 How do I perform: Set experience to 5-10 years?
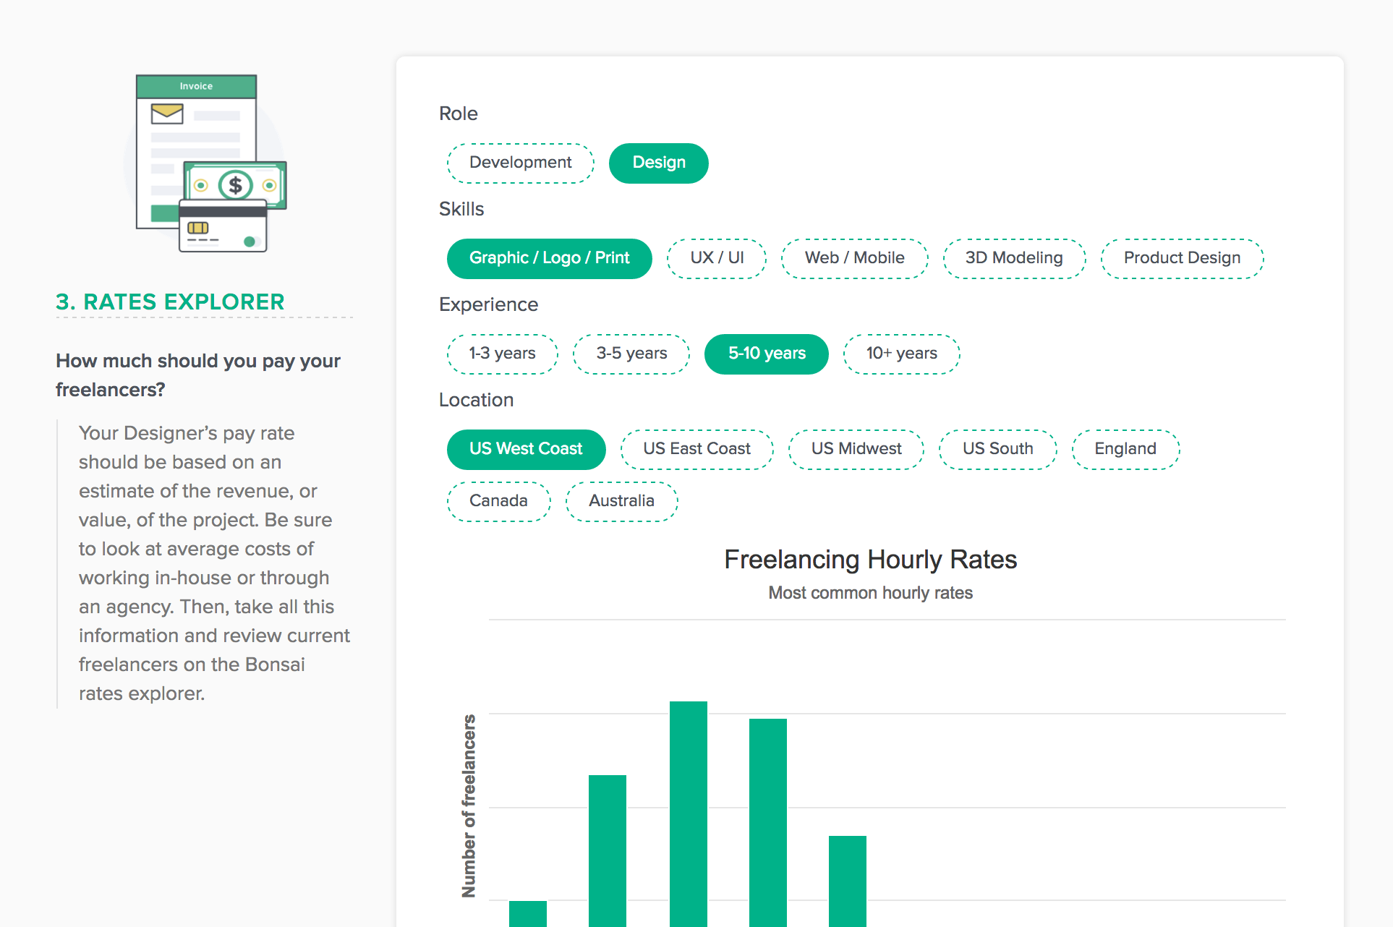point(766,354)
